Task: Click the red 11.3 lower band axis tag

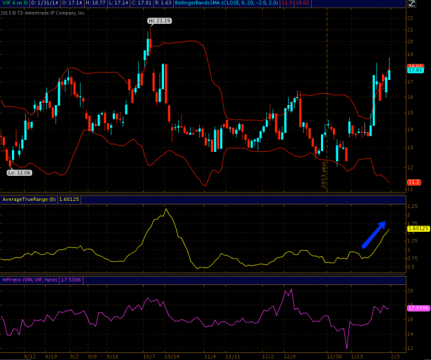Action: [413, 182]
